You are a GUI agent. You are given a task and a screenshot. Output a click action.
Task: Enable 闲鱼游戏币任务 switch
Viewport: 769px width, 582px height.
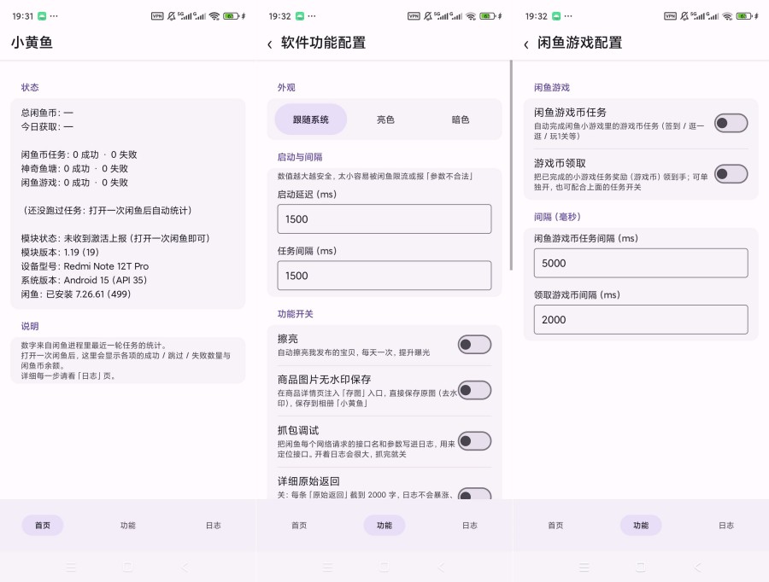[731, 123]
